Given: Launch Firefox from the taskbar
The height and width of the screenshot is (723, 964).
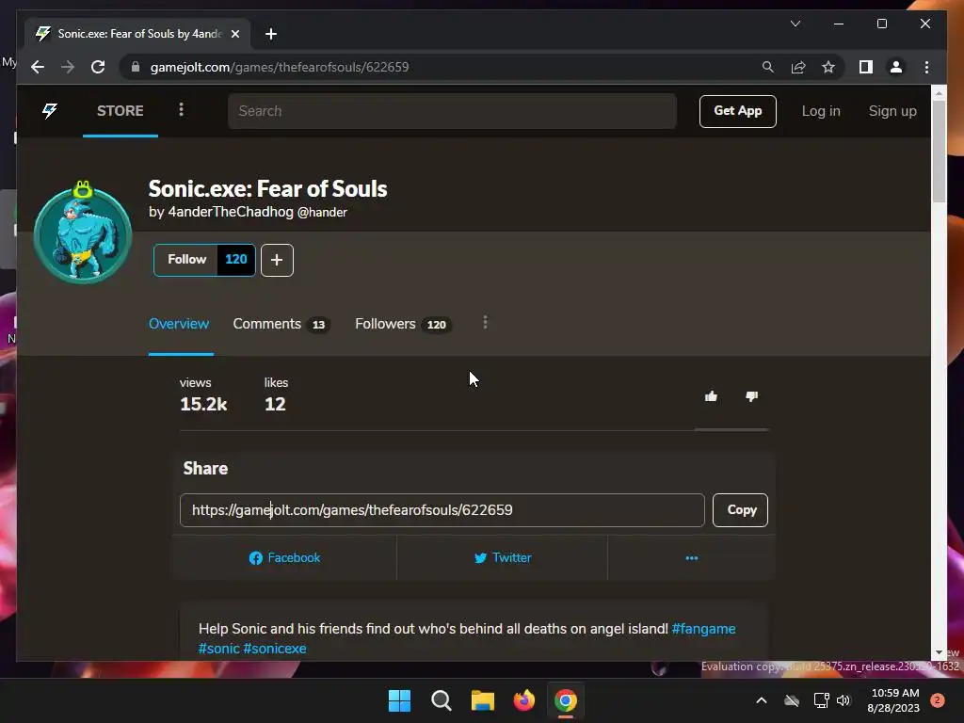Looking at the screenshot, I should click(523, 700).
